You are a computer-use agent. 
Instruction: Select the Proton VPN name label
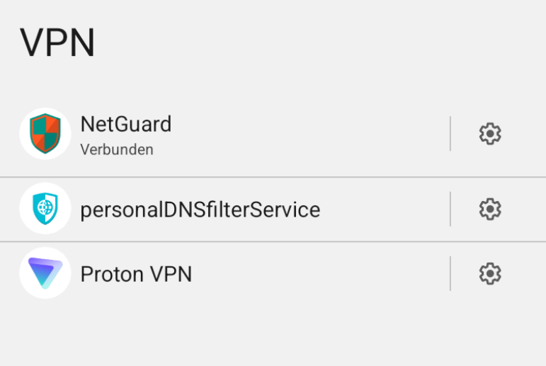[136, 274]
